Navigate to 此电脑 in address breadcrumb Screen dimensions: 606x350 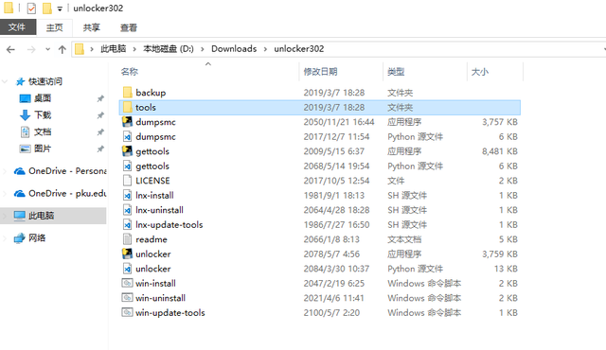pyautogui.click(x=114, y=49)
